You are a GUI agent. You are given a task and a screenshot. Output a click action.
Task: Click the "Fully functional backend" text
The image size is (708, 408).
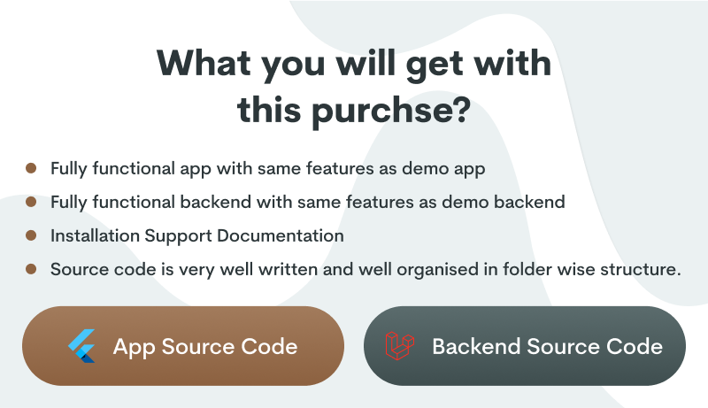tap(146, 202)
